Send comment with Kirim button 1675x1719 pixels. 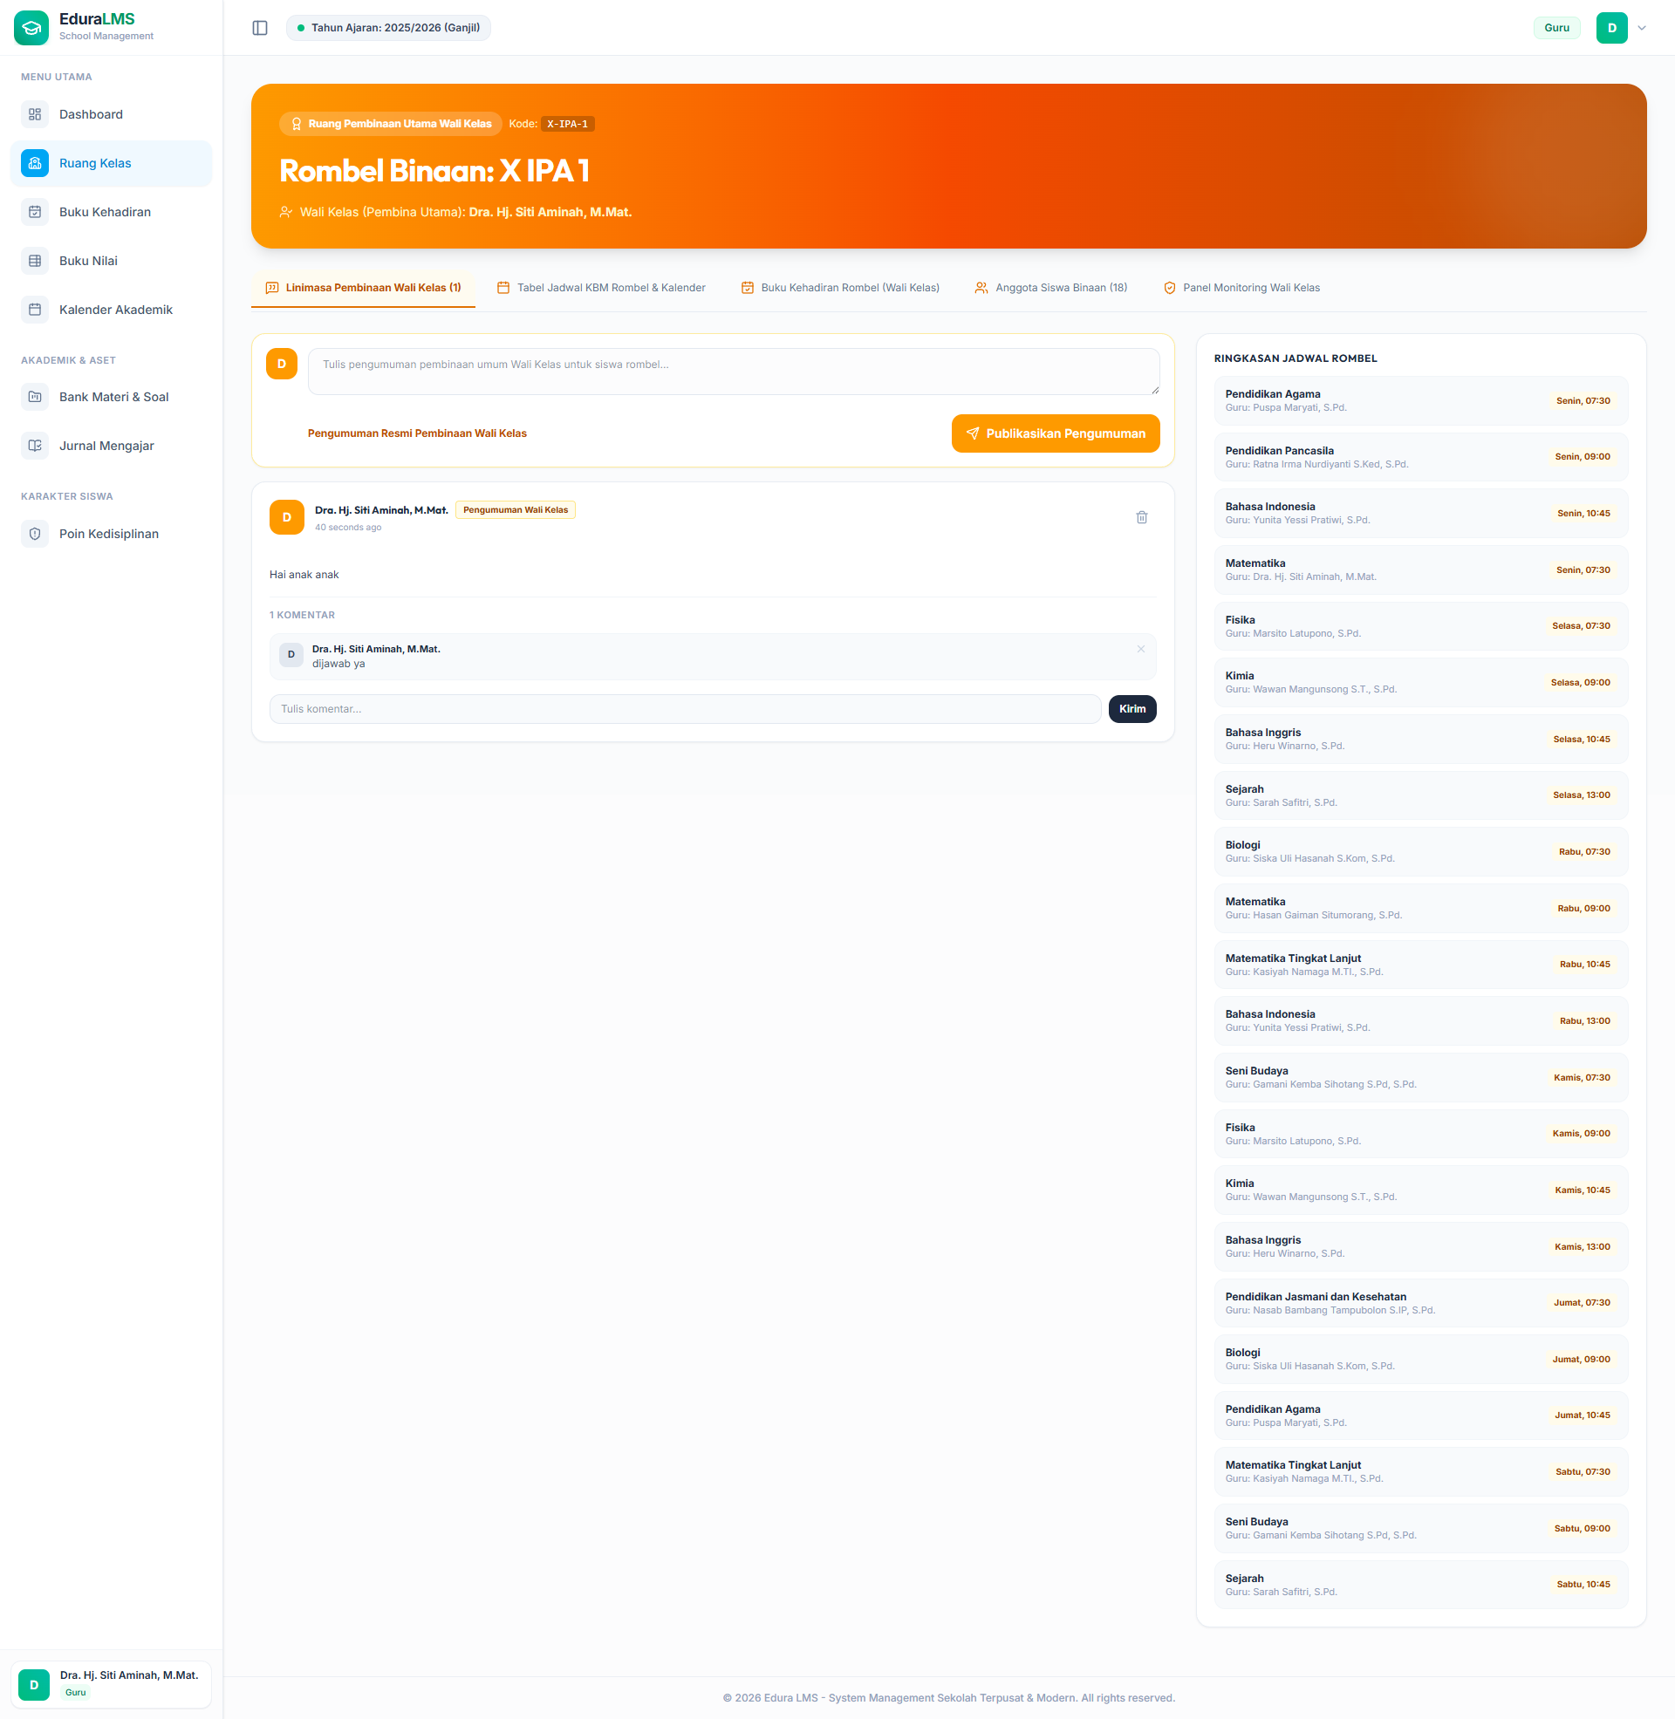click(1132, 710)
